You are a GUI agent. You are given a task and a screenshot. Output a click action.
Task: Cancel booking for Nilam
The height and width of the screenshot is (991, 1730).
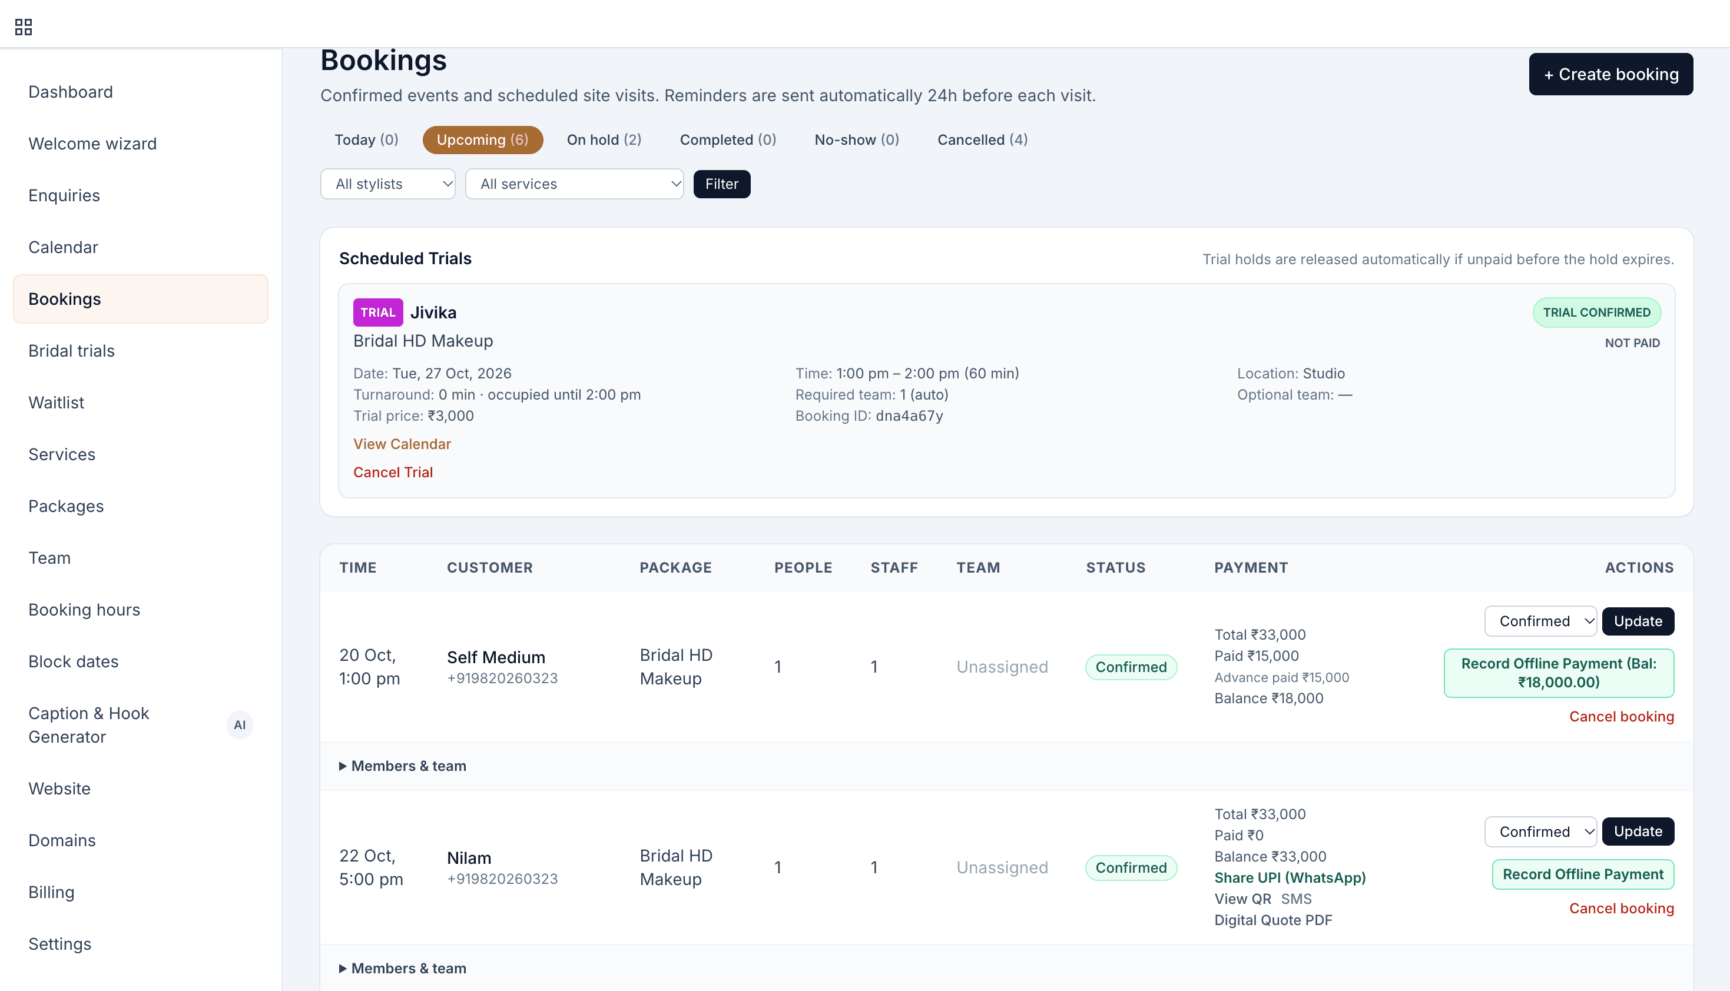tap(1621, 908)
